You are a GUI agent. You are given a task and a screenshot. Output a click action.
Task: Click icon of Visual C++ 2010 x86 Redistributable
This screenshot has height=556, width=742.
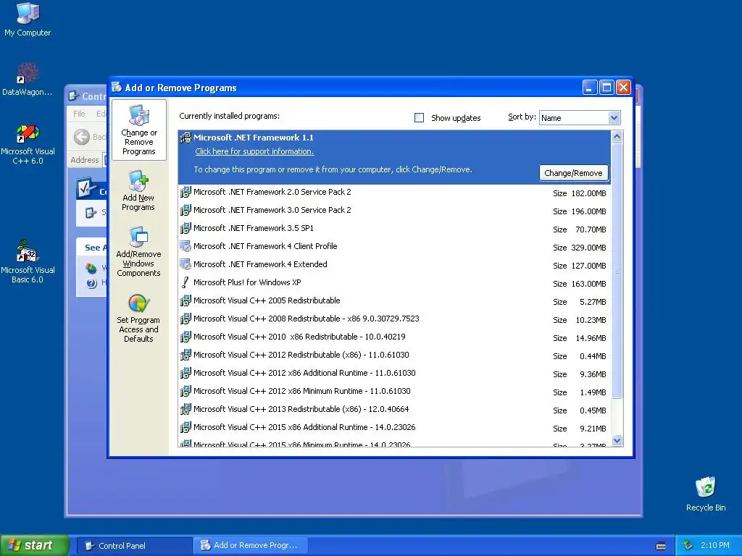pos(185,337)
